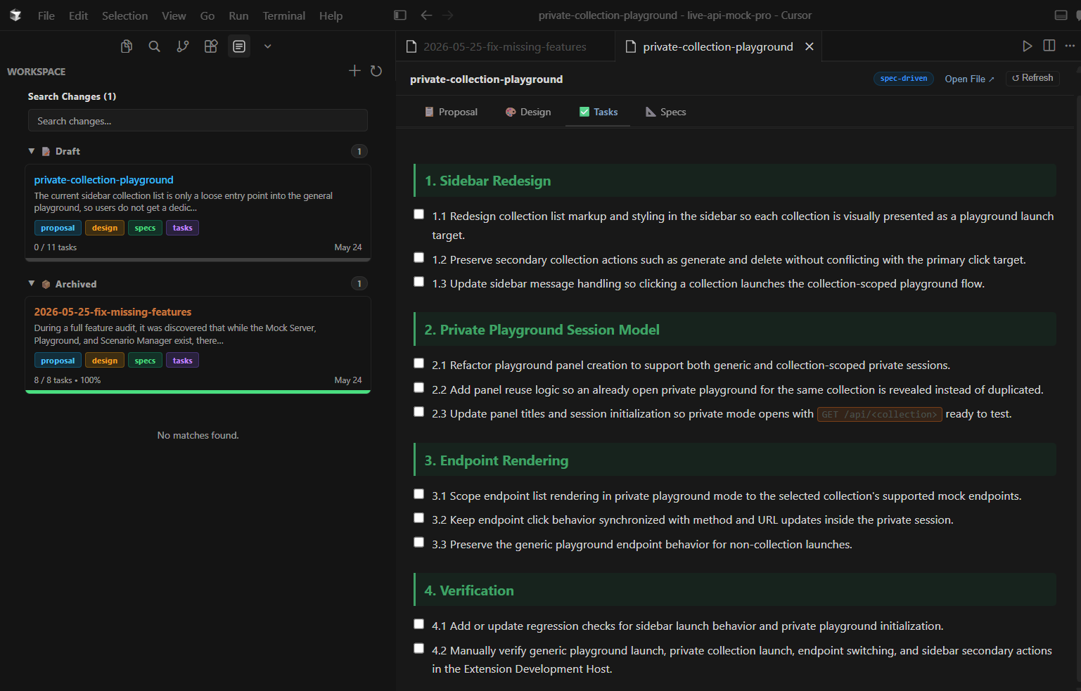Click the specs tag on private-collection-playground card
This screenshot has width=1081, height=691.
[x=145, y=228]
